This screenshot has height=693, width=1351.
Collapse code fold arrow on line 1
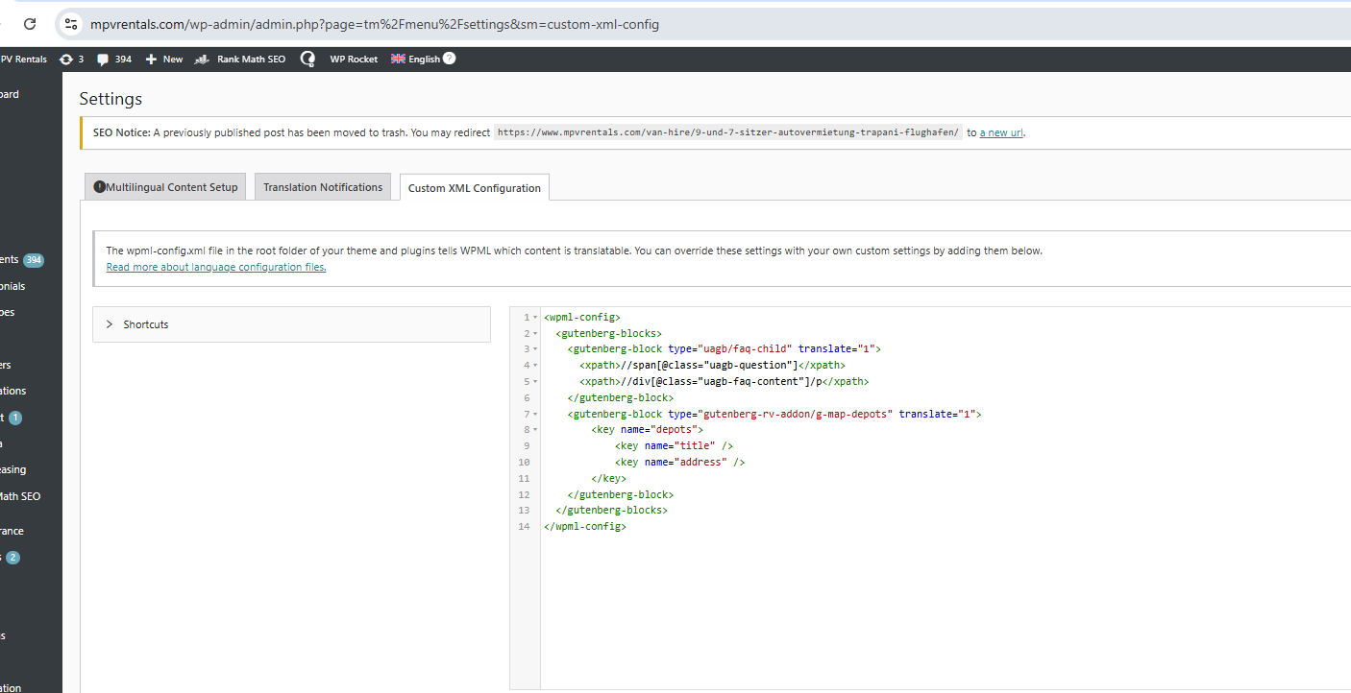tap(535, 318)
